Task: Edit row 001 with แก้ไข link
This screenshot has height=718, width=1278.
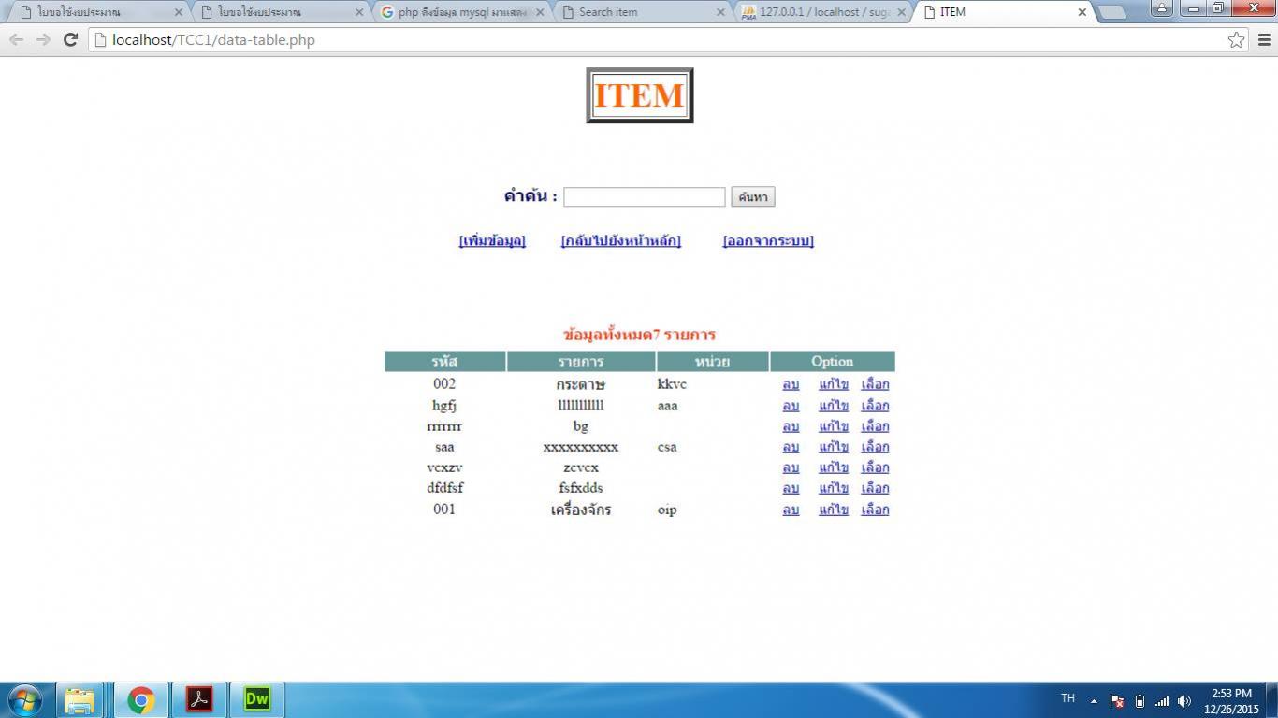Action: click(833, 510)
